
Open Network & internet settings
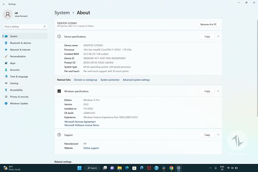tap(25, 50)
